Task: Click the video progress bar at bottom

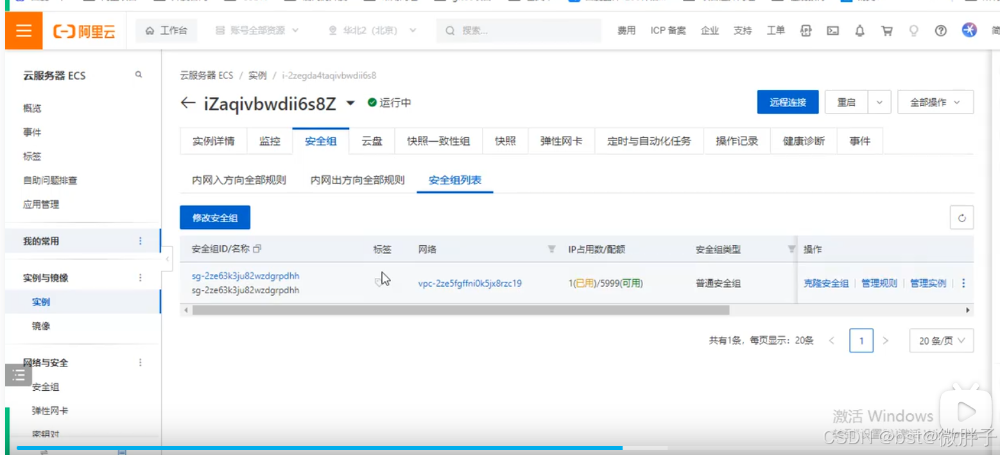Action: [341, 447]
